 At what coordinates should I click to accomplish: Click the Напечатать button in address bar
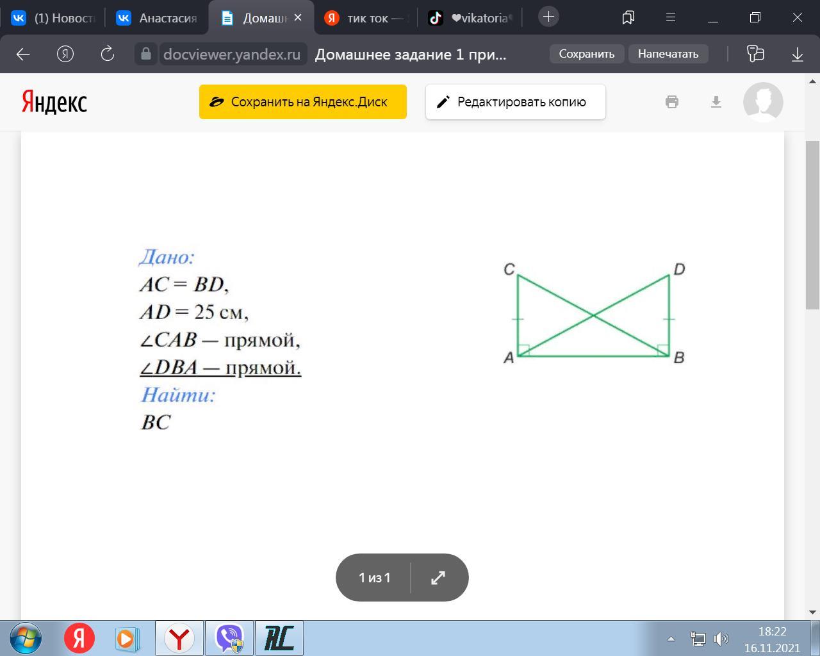668,54
